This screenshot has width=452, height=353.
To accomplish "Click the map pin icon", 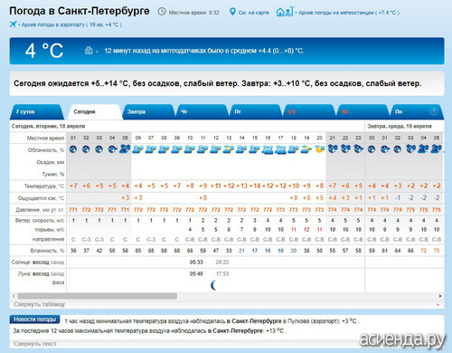I will (232, 12).
